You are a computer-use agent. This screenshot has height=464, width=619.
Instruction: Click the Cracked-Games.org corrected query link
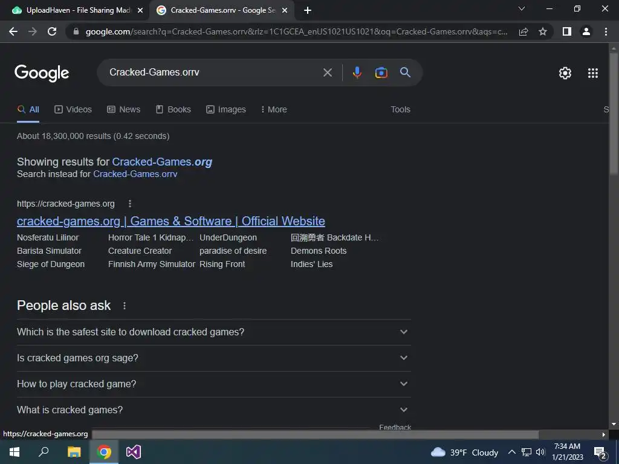tap(162, 162)
